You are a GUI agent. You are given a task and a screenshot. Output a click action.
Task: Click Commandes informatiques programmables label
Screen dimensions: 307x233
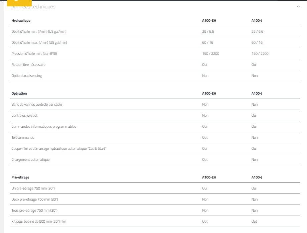click(x=44, y=127)
